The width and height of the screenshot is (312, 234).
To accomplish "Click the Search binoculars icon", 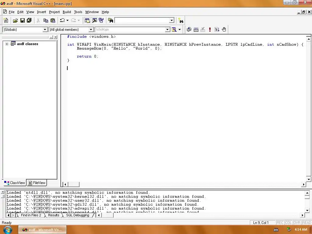I will 181,20.
